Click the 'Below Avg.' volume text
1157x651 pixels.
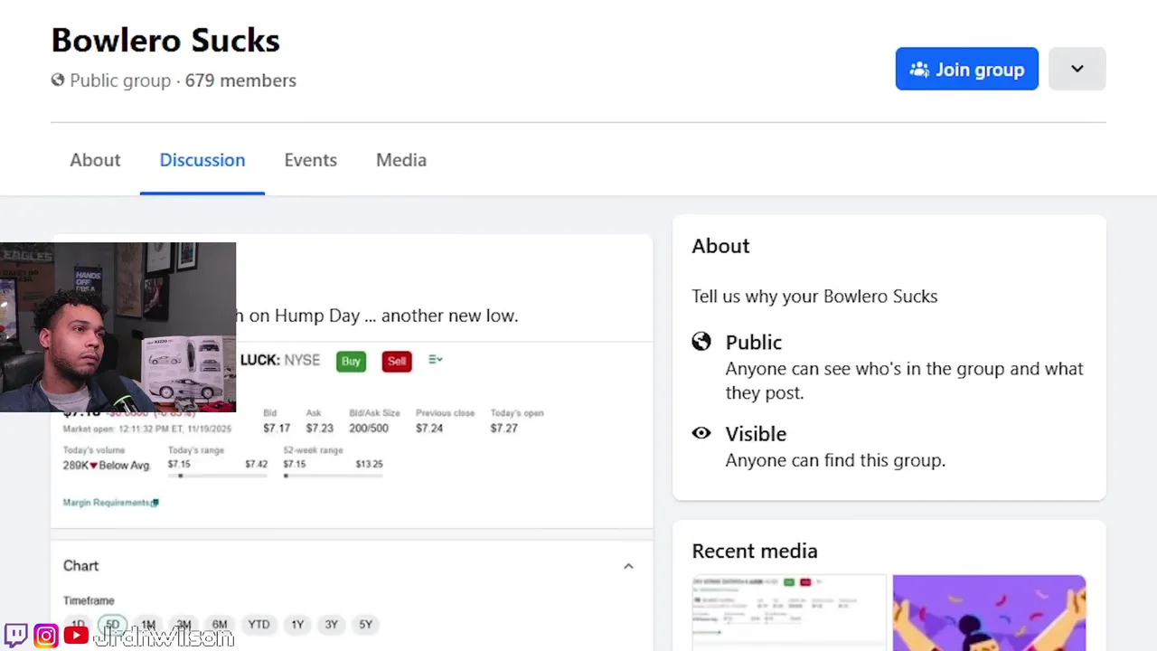click(x=124, y=465)
